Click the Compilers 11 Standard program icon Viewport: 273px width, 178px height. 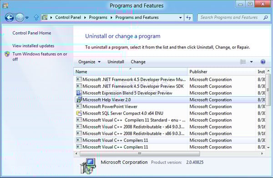[x=79, y=120]
